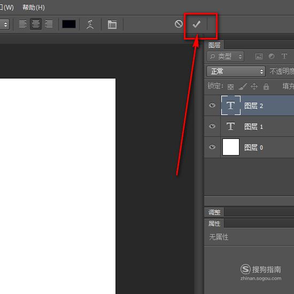
Task: Open the 类型 layer filter dropdown
Action: pos(225,56)
